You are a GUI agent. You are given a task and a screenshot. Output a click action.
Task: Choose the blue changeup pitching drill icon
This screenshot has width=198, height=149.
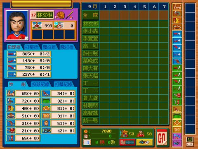click(x=177, y=54)
